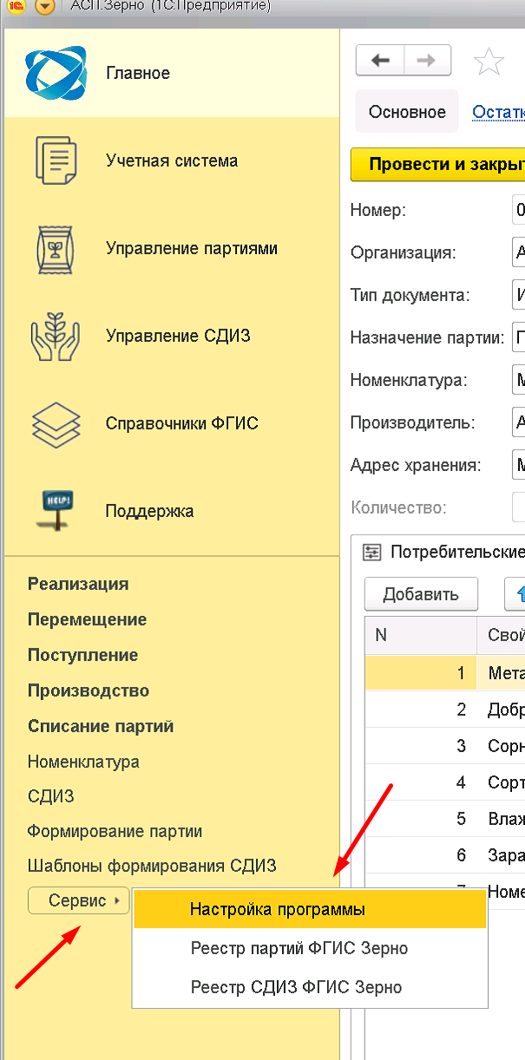Image resolution: width=525 pixels, height=1060 pixels.
Task: Select table row number 1
Action: click(x=444, y=672)
